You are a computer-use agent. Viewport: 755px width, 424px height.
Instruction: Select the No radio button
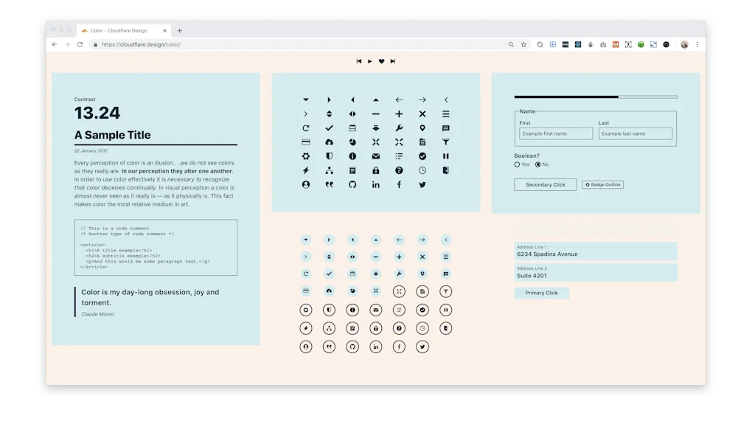(537, 164)
